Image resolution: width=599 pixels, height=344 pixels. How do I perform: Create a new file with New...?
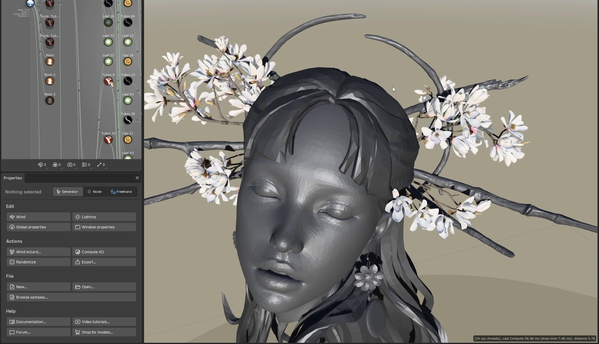[38, 287]
